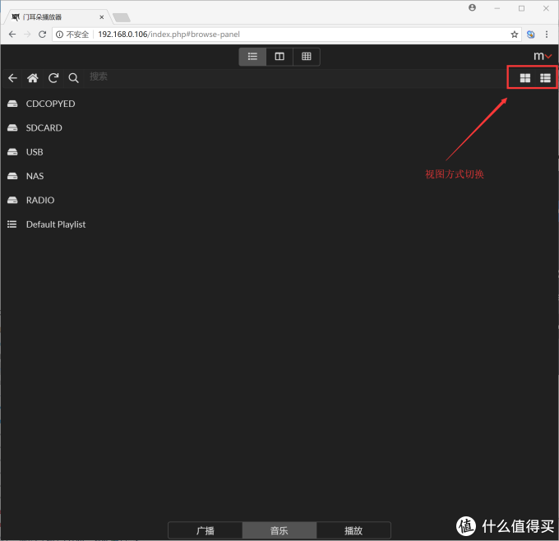Viewport: 559px width, 541px height.
Task: Click the drive icon beside NAS
Action: point(12,176)
